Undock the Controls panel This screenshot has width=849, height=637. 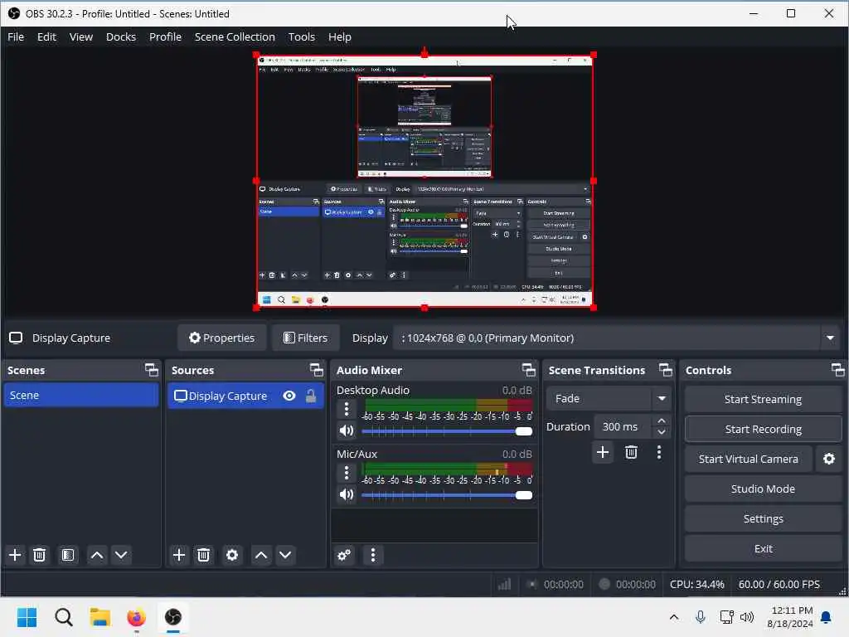click(837, 370)
